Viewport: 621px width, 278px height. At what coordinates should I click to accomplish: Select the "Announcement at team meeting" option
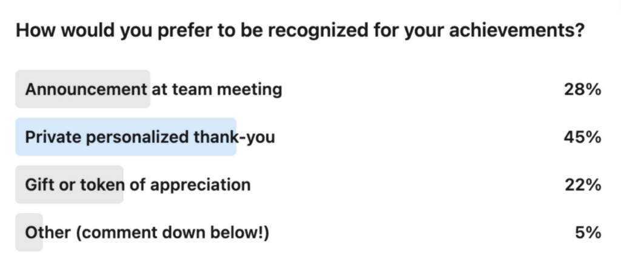pyautogui.click(x=153, y=90)
